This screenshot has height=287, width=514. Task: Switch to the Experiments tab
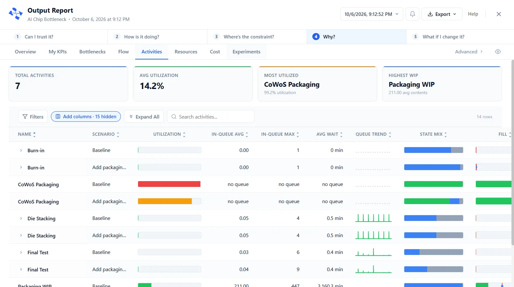tap(247, 51)
